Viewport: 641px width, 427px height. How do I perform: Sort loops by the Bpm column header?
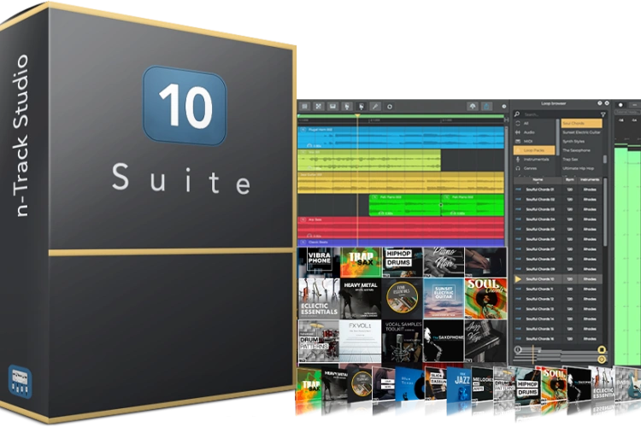[x=569, y=180]
